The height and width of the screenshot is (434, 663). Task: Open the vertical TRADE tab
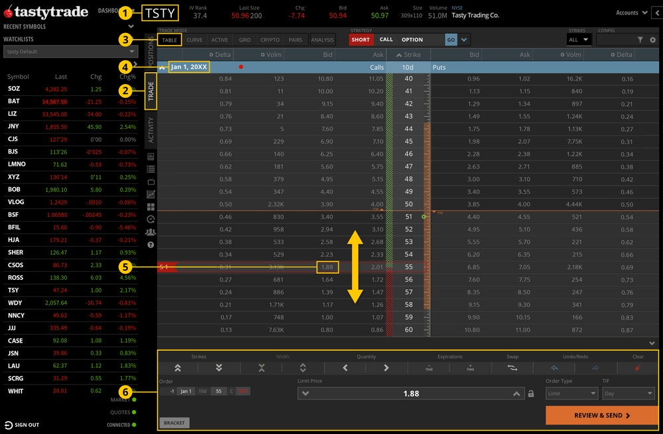pyautogui.click(x=151, y=91)
